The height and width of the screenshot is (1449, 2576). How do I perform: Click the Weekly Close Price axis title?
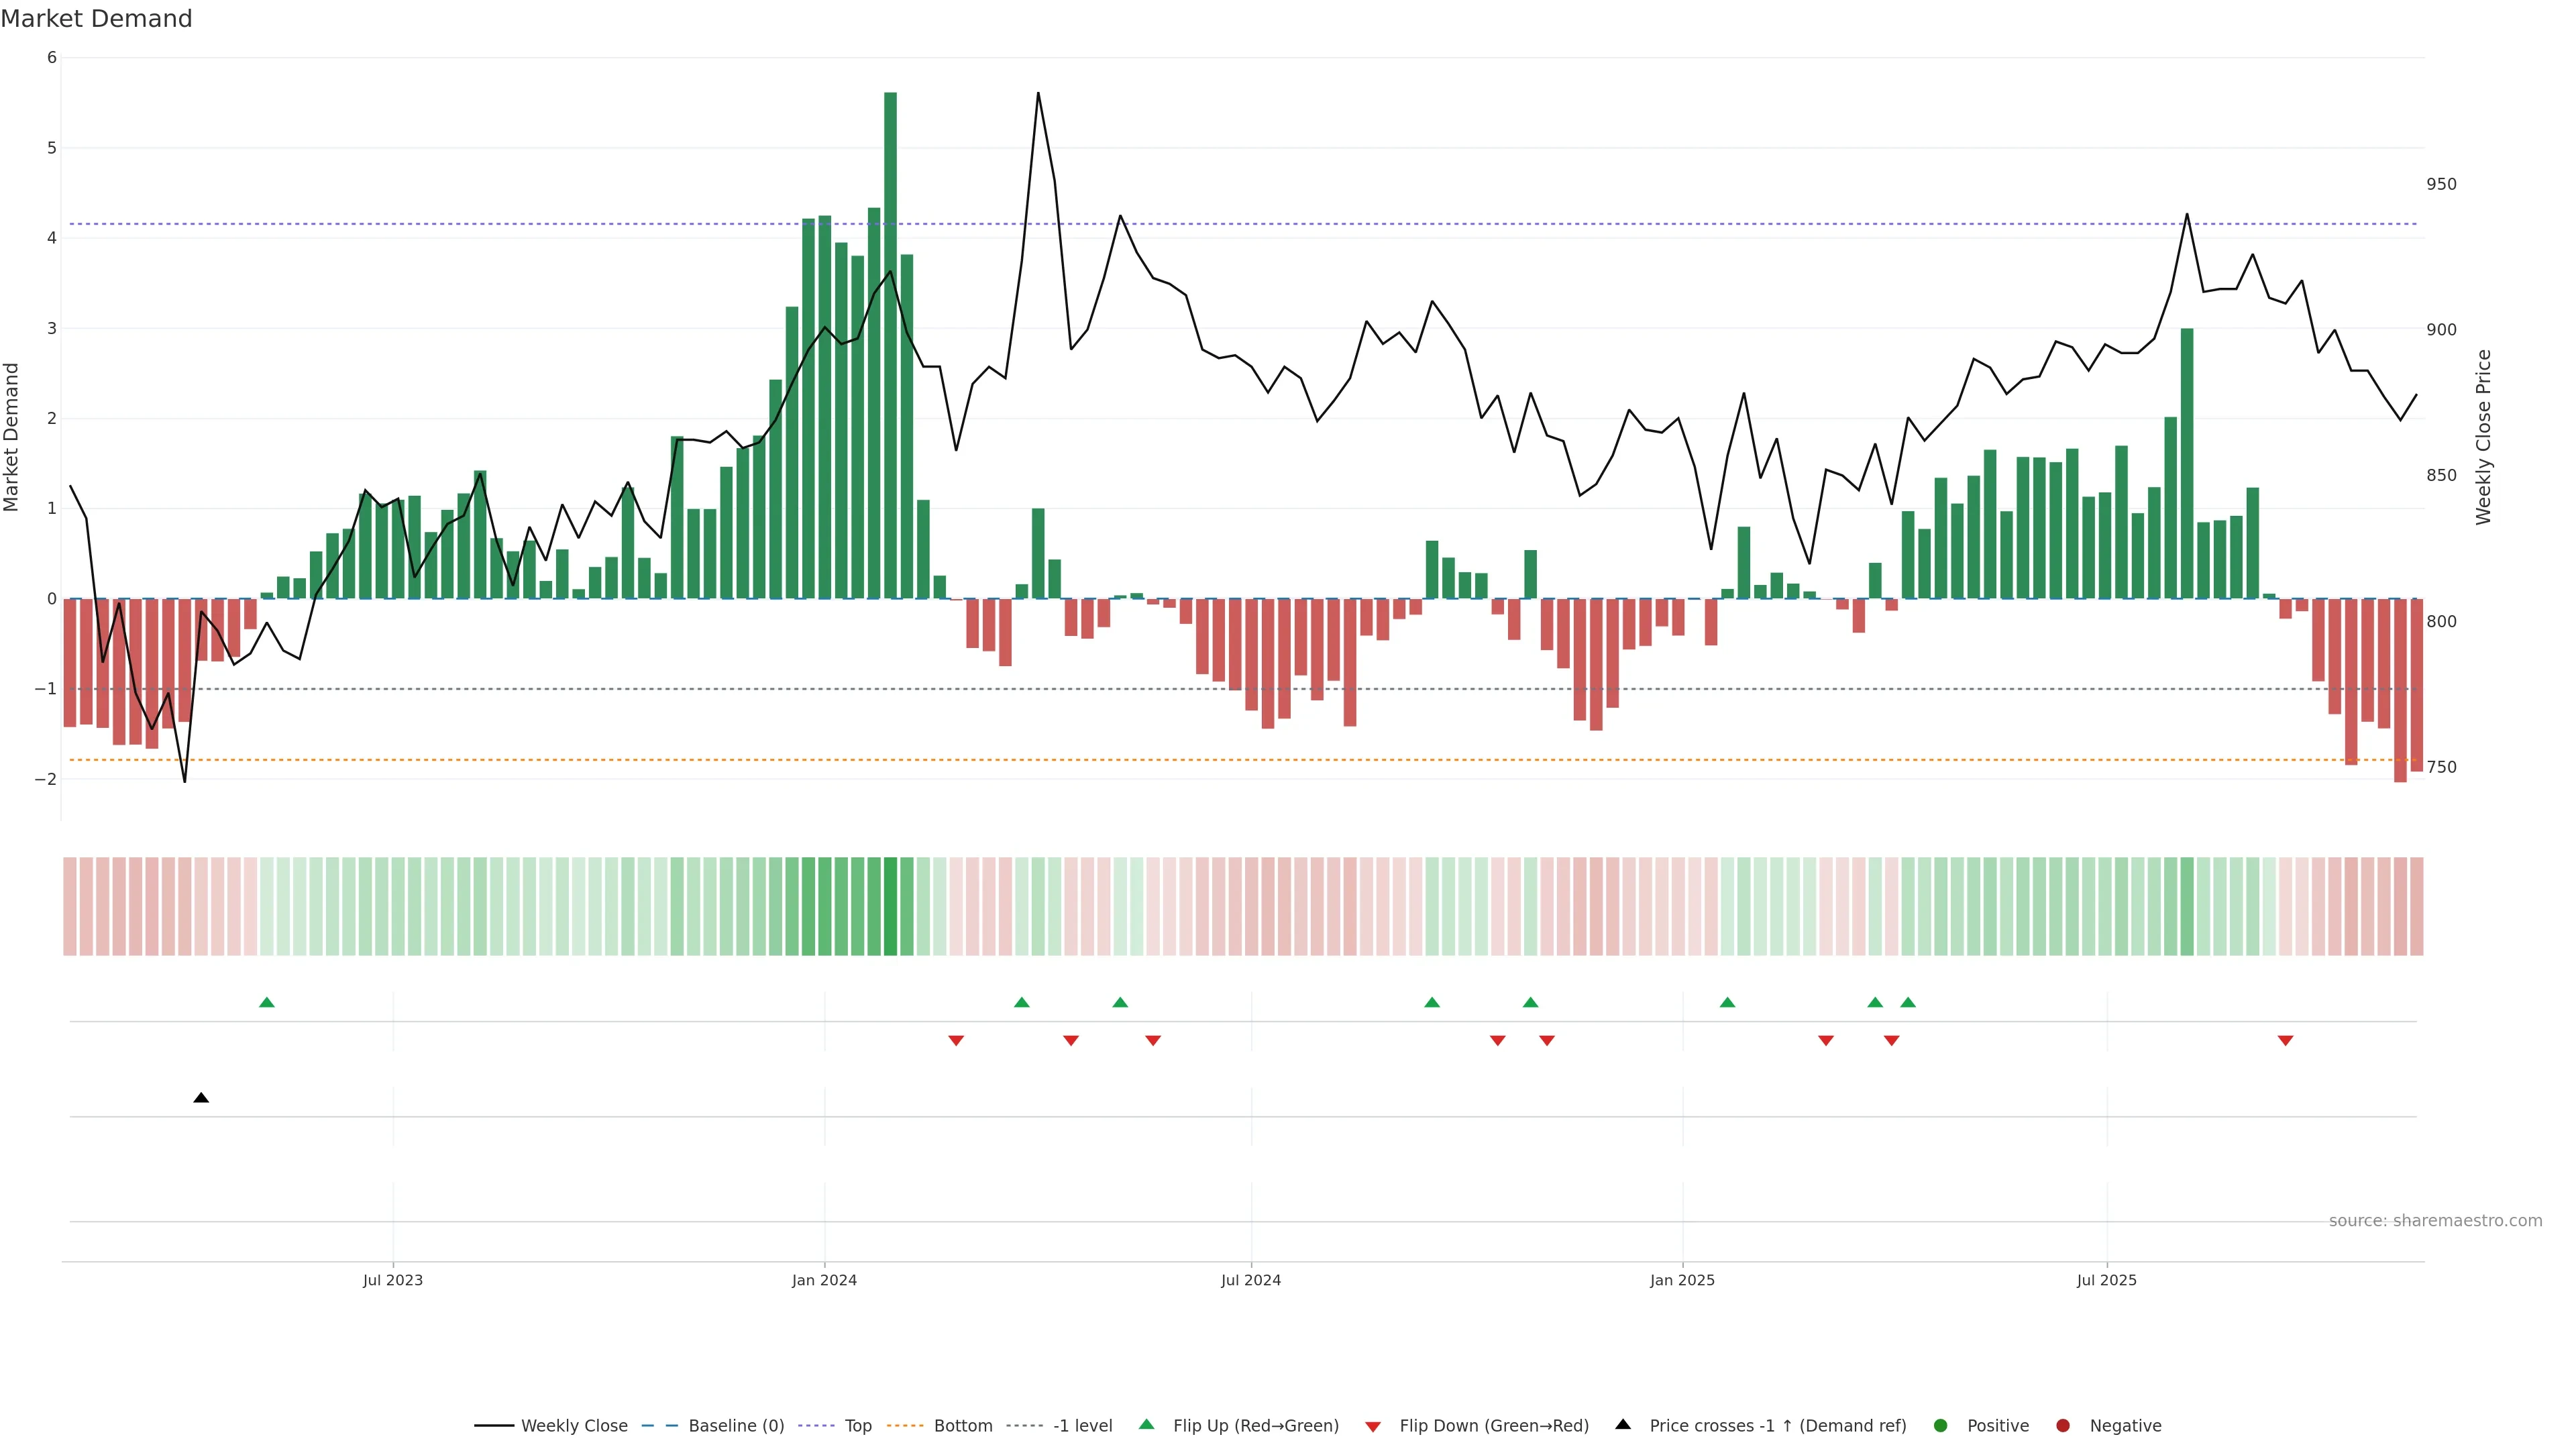(2484, 437)
